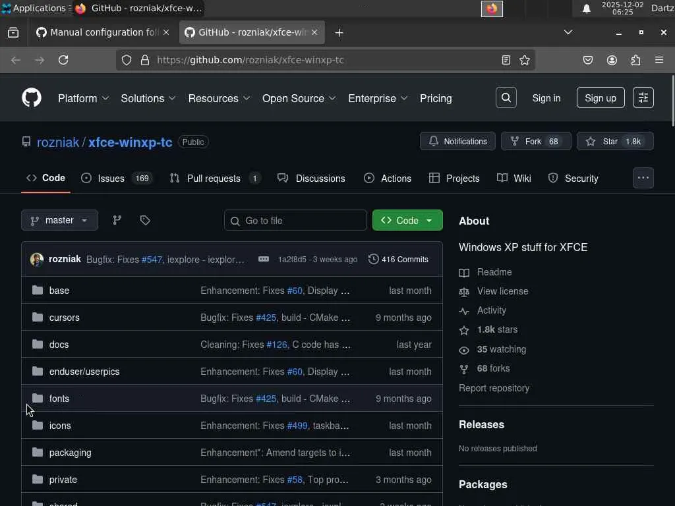Click the notification bell in system tray
This screenshot has height=506, width=675.
click(x=586, y=9)
